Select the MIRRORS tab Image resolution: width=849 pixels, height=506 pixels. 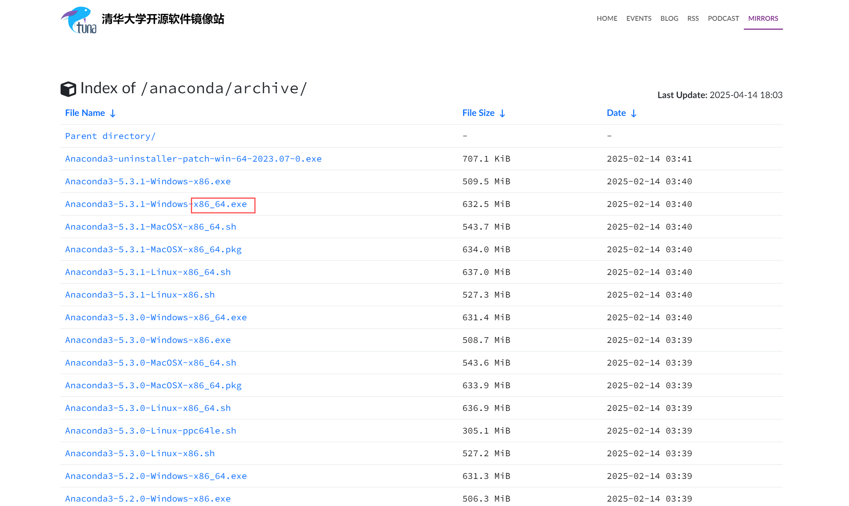tap(763, 18)
